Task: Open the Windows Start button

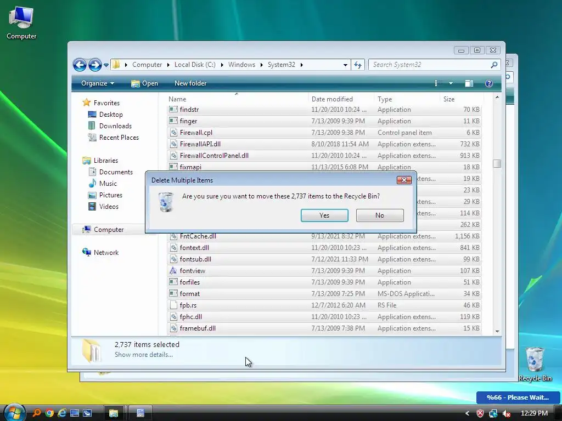Action: [x=14, y=412]
